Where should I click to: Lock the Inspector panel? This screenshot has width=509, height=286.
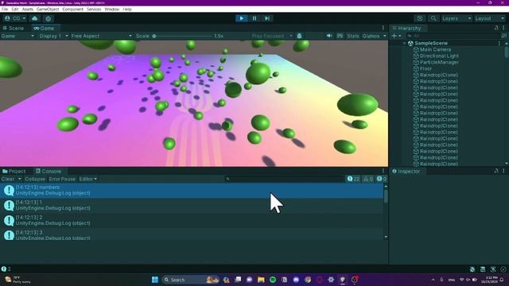click(496, 171)
